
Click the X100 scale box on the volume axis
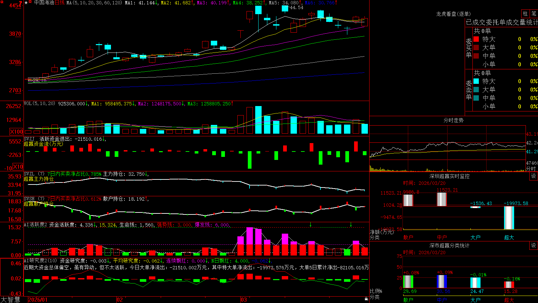16,132
